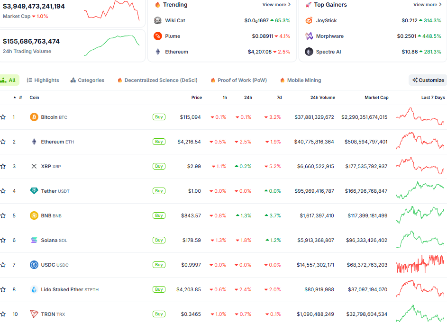
Task: Switch to the Highlights tab
Action: 43,80
